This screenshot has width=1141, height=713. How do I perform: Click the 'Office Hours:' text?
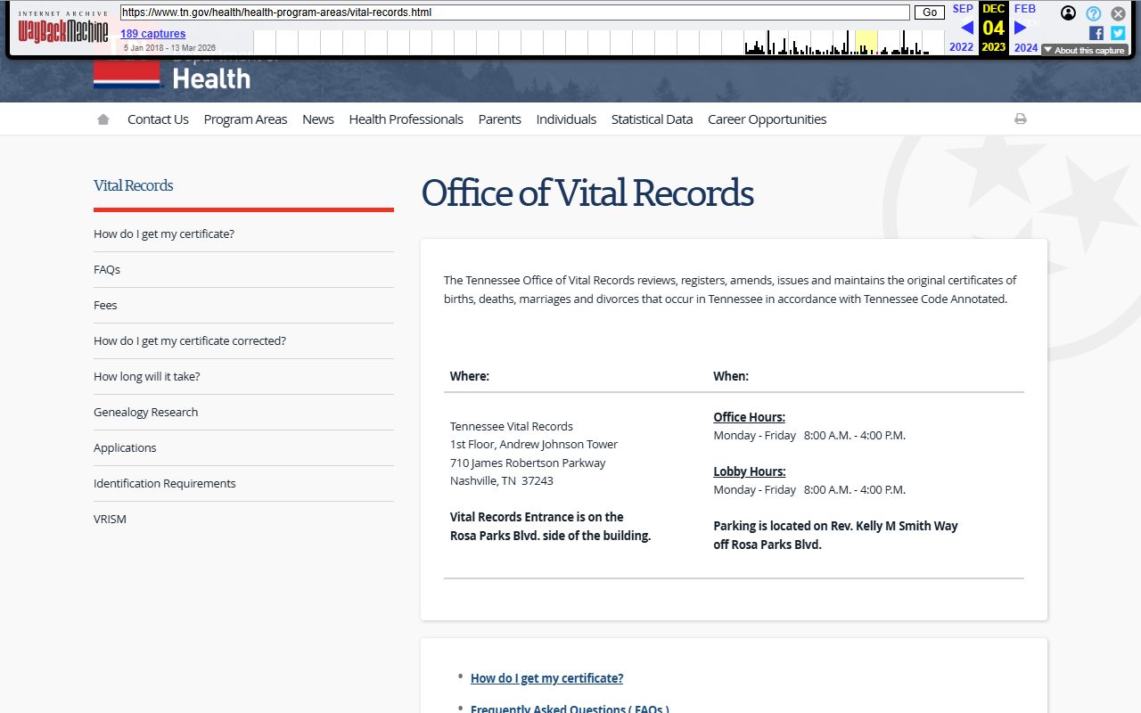click(x=749, y=417)
